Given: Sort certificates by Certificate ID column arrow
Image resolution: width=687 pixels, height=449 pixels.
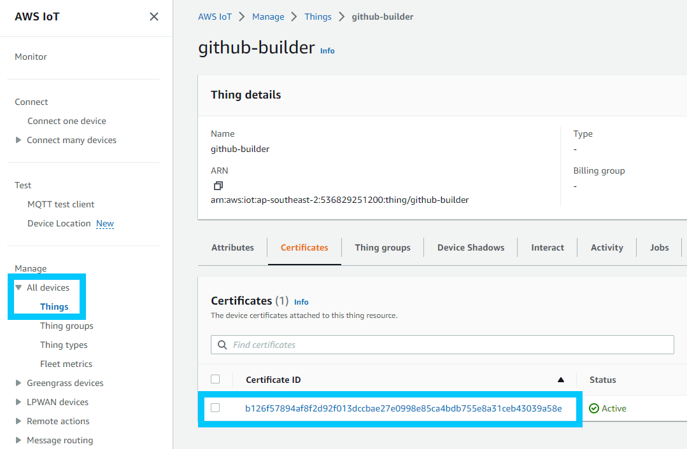Looking at the screenshot, I should click(x=560, y=379).
